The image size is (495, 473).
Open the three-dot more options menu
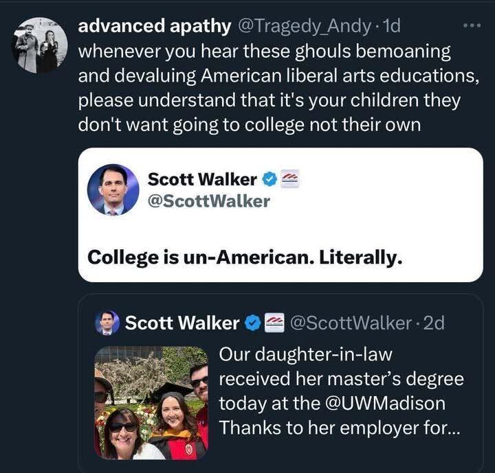click(472, 25)
